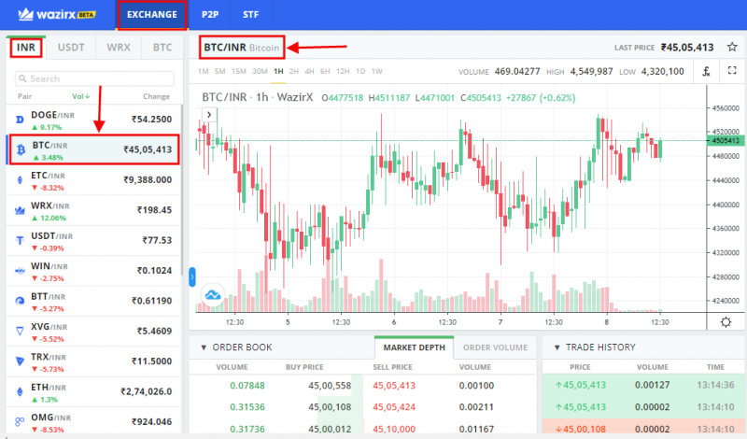Image resolution: width=747 pixels, height=439 pixels.
Task: Select the BTT/INR pair
Action: tap(94, 302)
